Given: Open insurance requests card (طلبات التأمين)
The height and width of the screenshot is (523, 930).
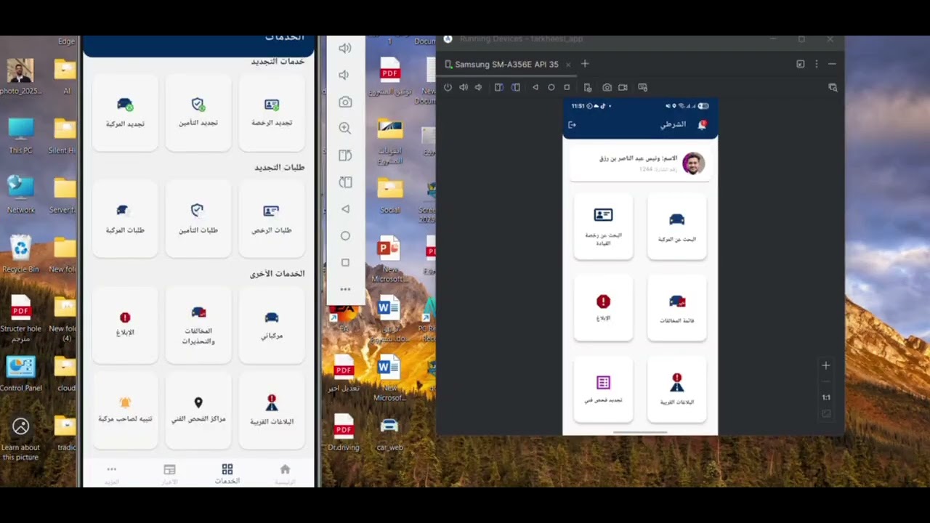Looking at the screenshot, I should (x=198, y=219).
